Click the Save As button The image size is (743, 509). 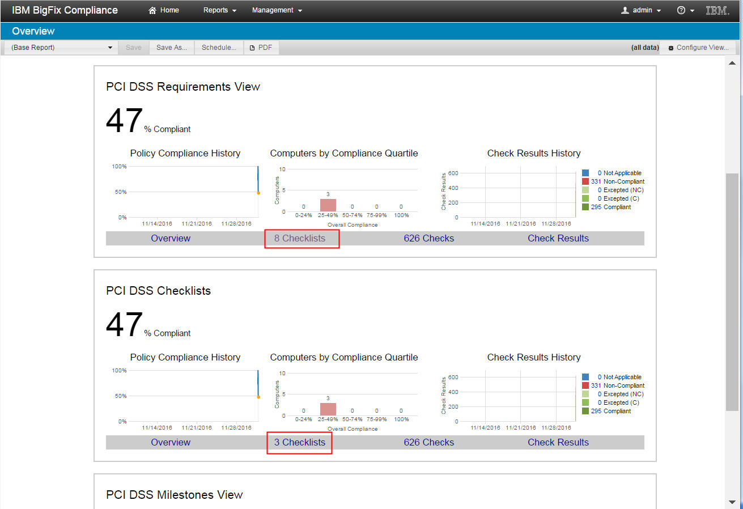pos(171,48)
